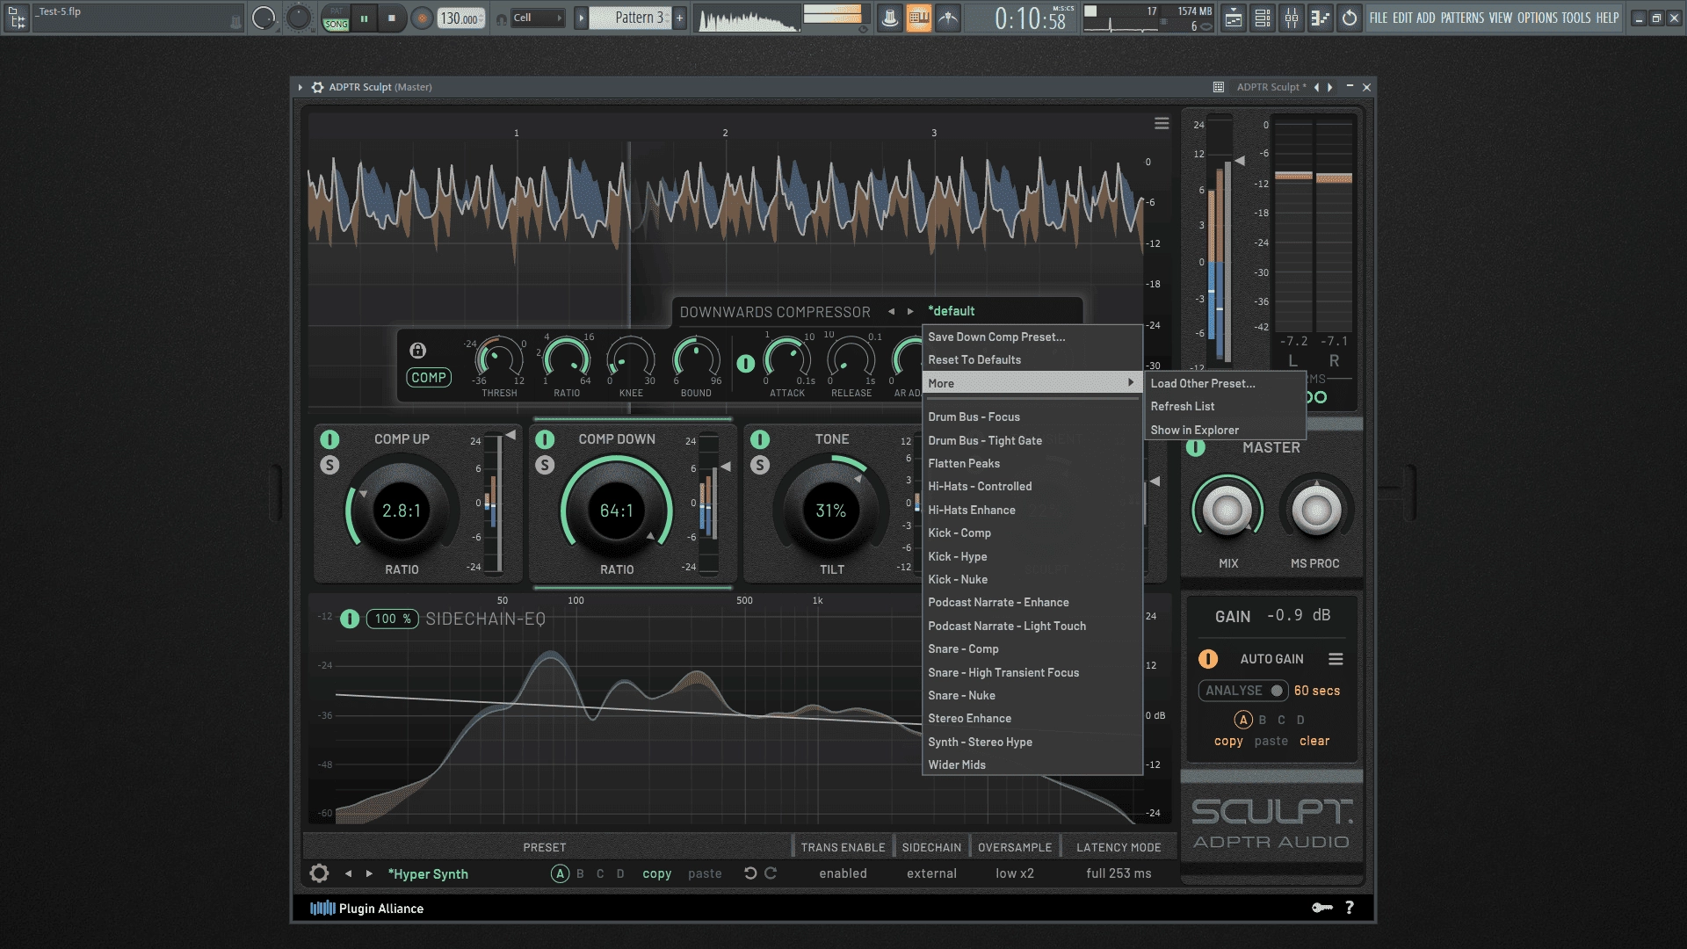
Task: Open the piano roll icon
Action: [x=1320, y=18]
